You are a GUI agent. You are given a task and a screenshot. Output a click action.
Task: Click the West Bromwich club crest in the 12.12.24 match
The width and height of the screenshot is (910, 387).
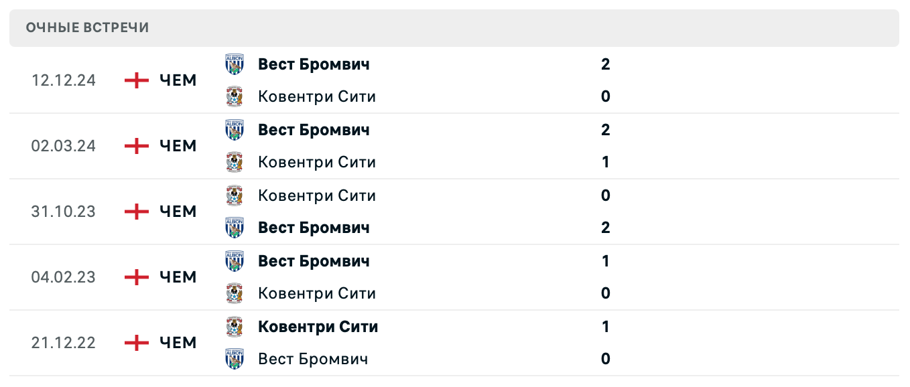click(x=234, y=64)
